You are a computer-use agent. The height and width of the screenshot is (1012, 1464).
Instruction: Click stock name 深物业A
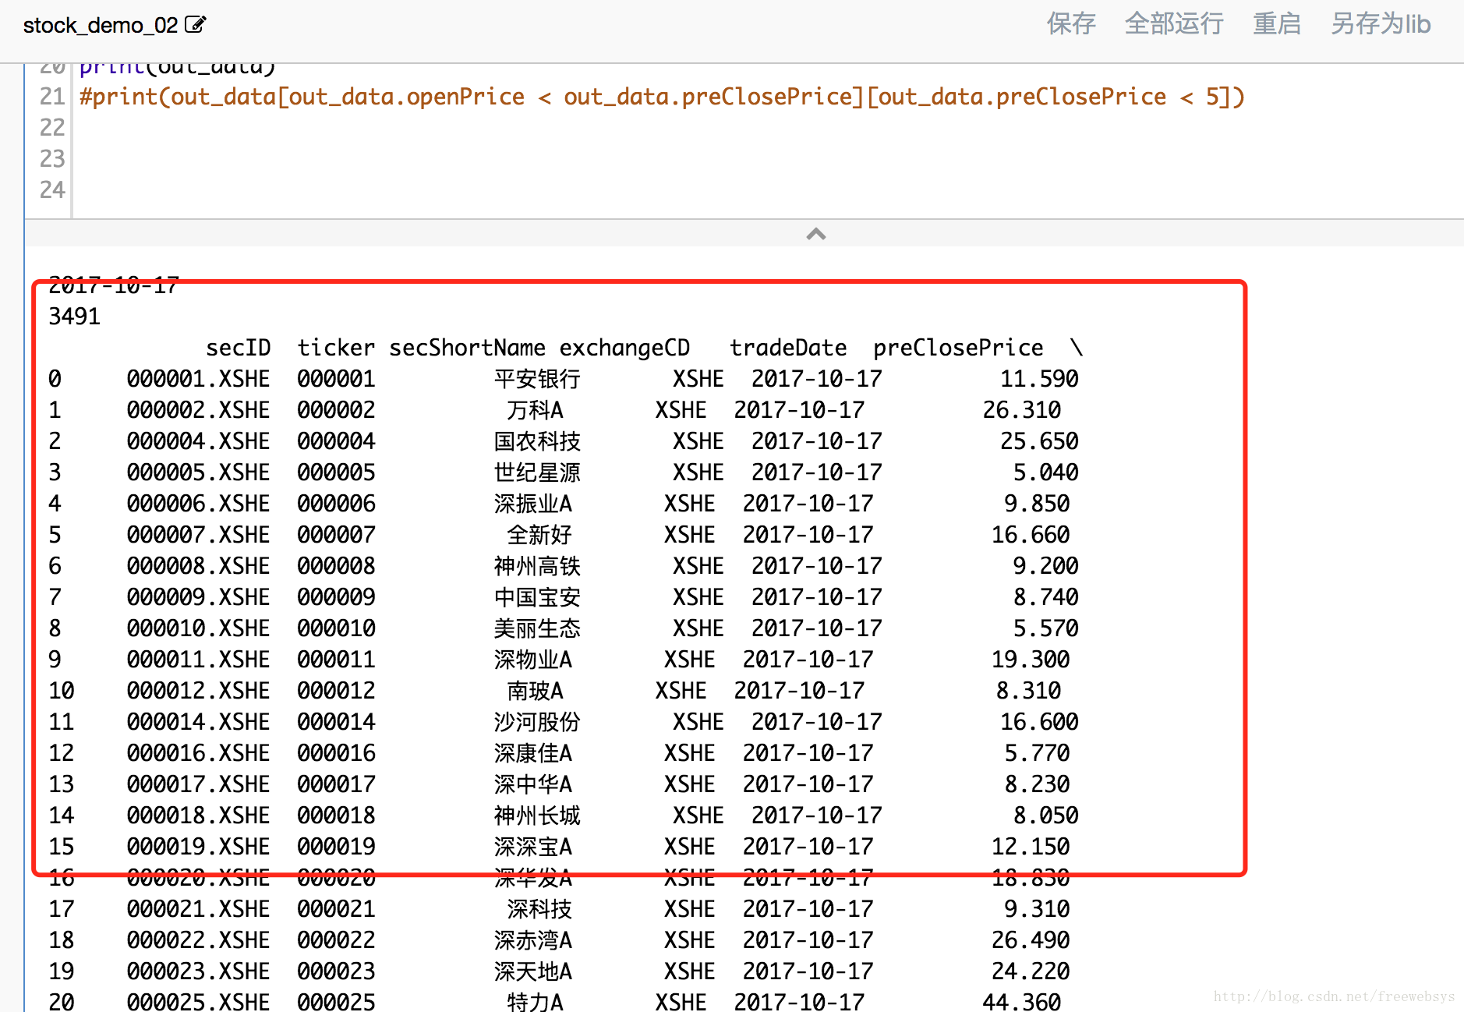(533, 660)
